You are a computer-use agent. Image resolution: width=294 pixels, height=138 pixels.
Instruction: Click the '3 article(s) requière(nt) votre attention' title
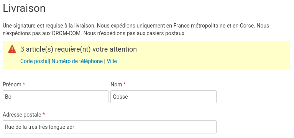(x=78, y=49)
